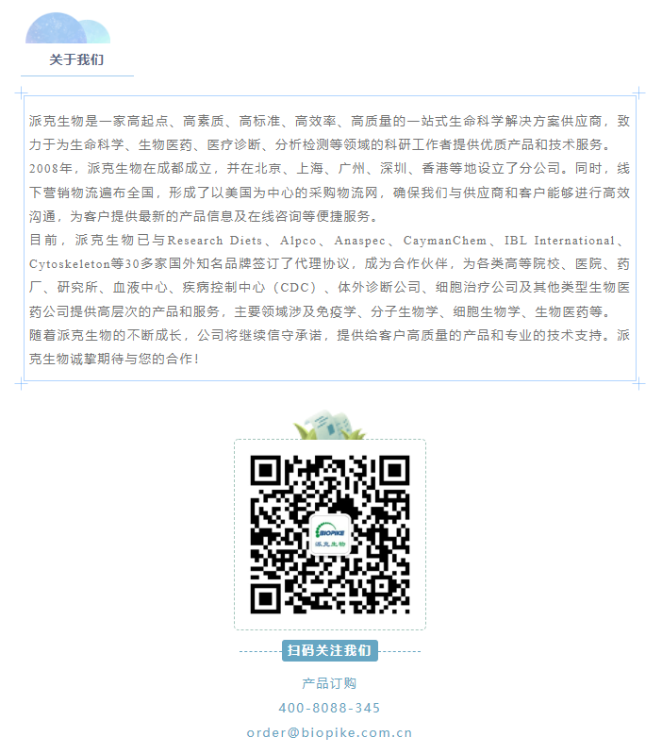Open the Biopike QR code image
This screenshot has height=754, width=662.
[x=329, y=534]
